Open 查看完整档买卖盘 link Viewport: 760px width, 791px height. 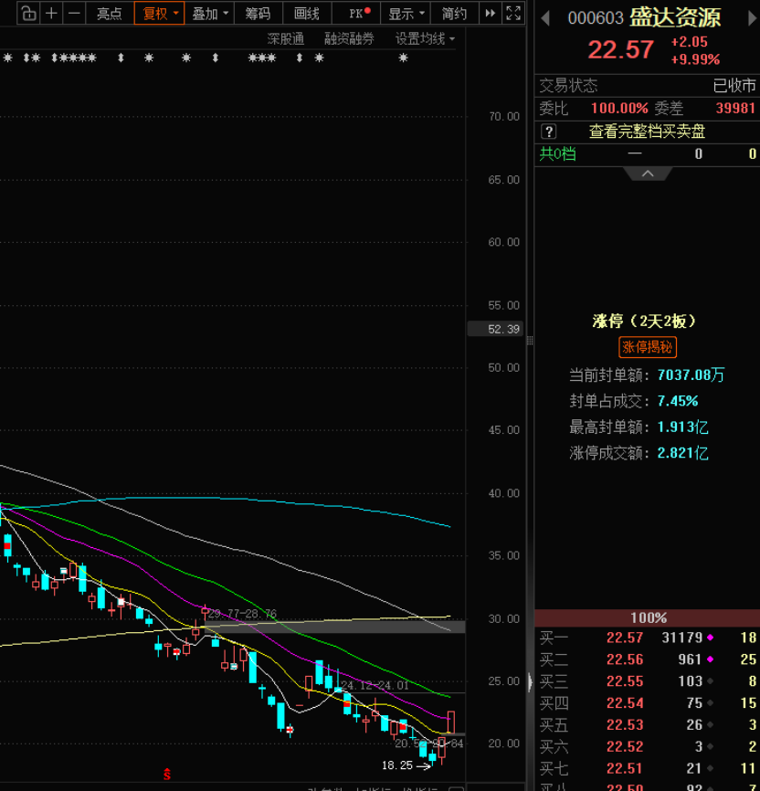pyautogui.click(x=647, y=132)
